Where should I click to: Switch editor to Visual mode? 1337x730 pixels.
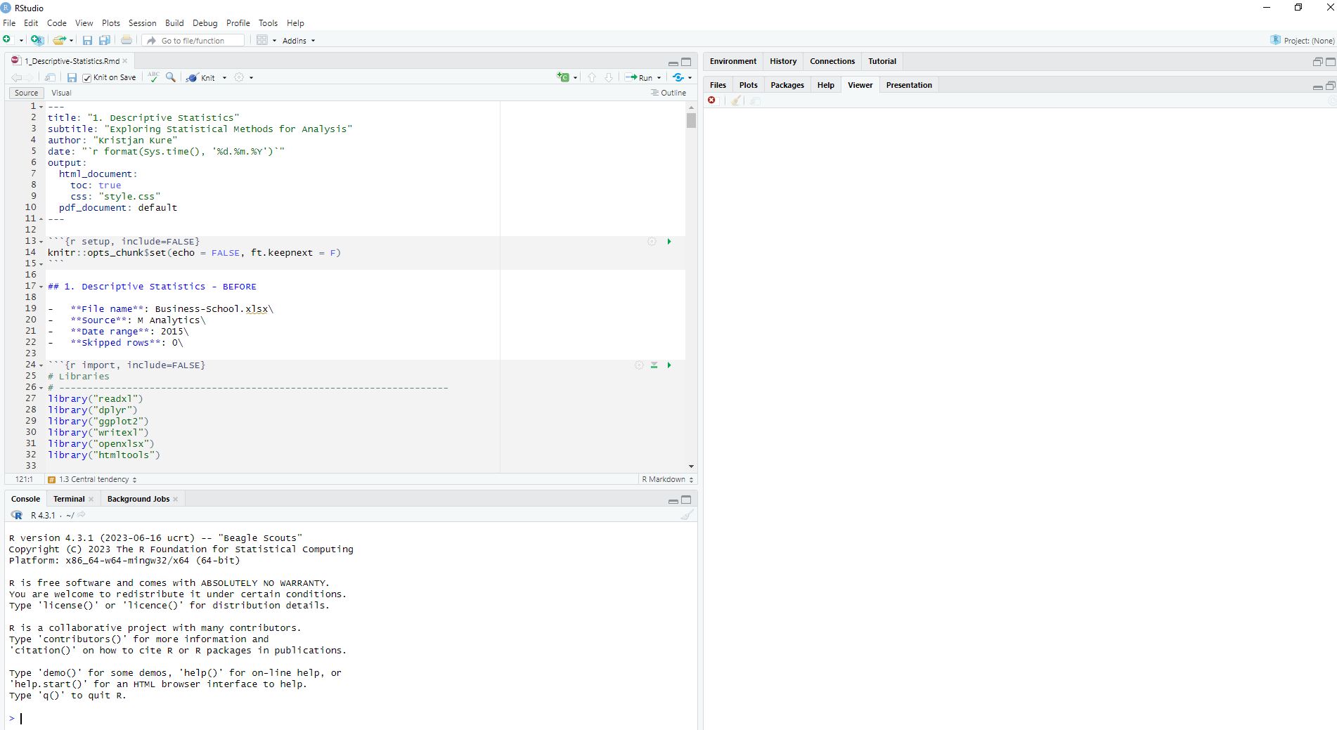[61, 93]
